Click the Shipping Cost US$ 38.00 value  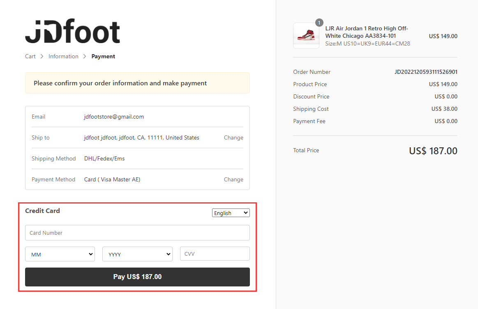click(444, 109)
